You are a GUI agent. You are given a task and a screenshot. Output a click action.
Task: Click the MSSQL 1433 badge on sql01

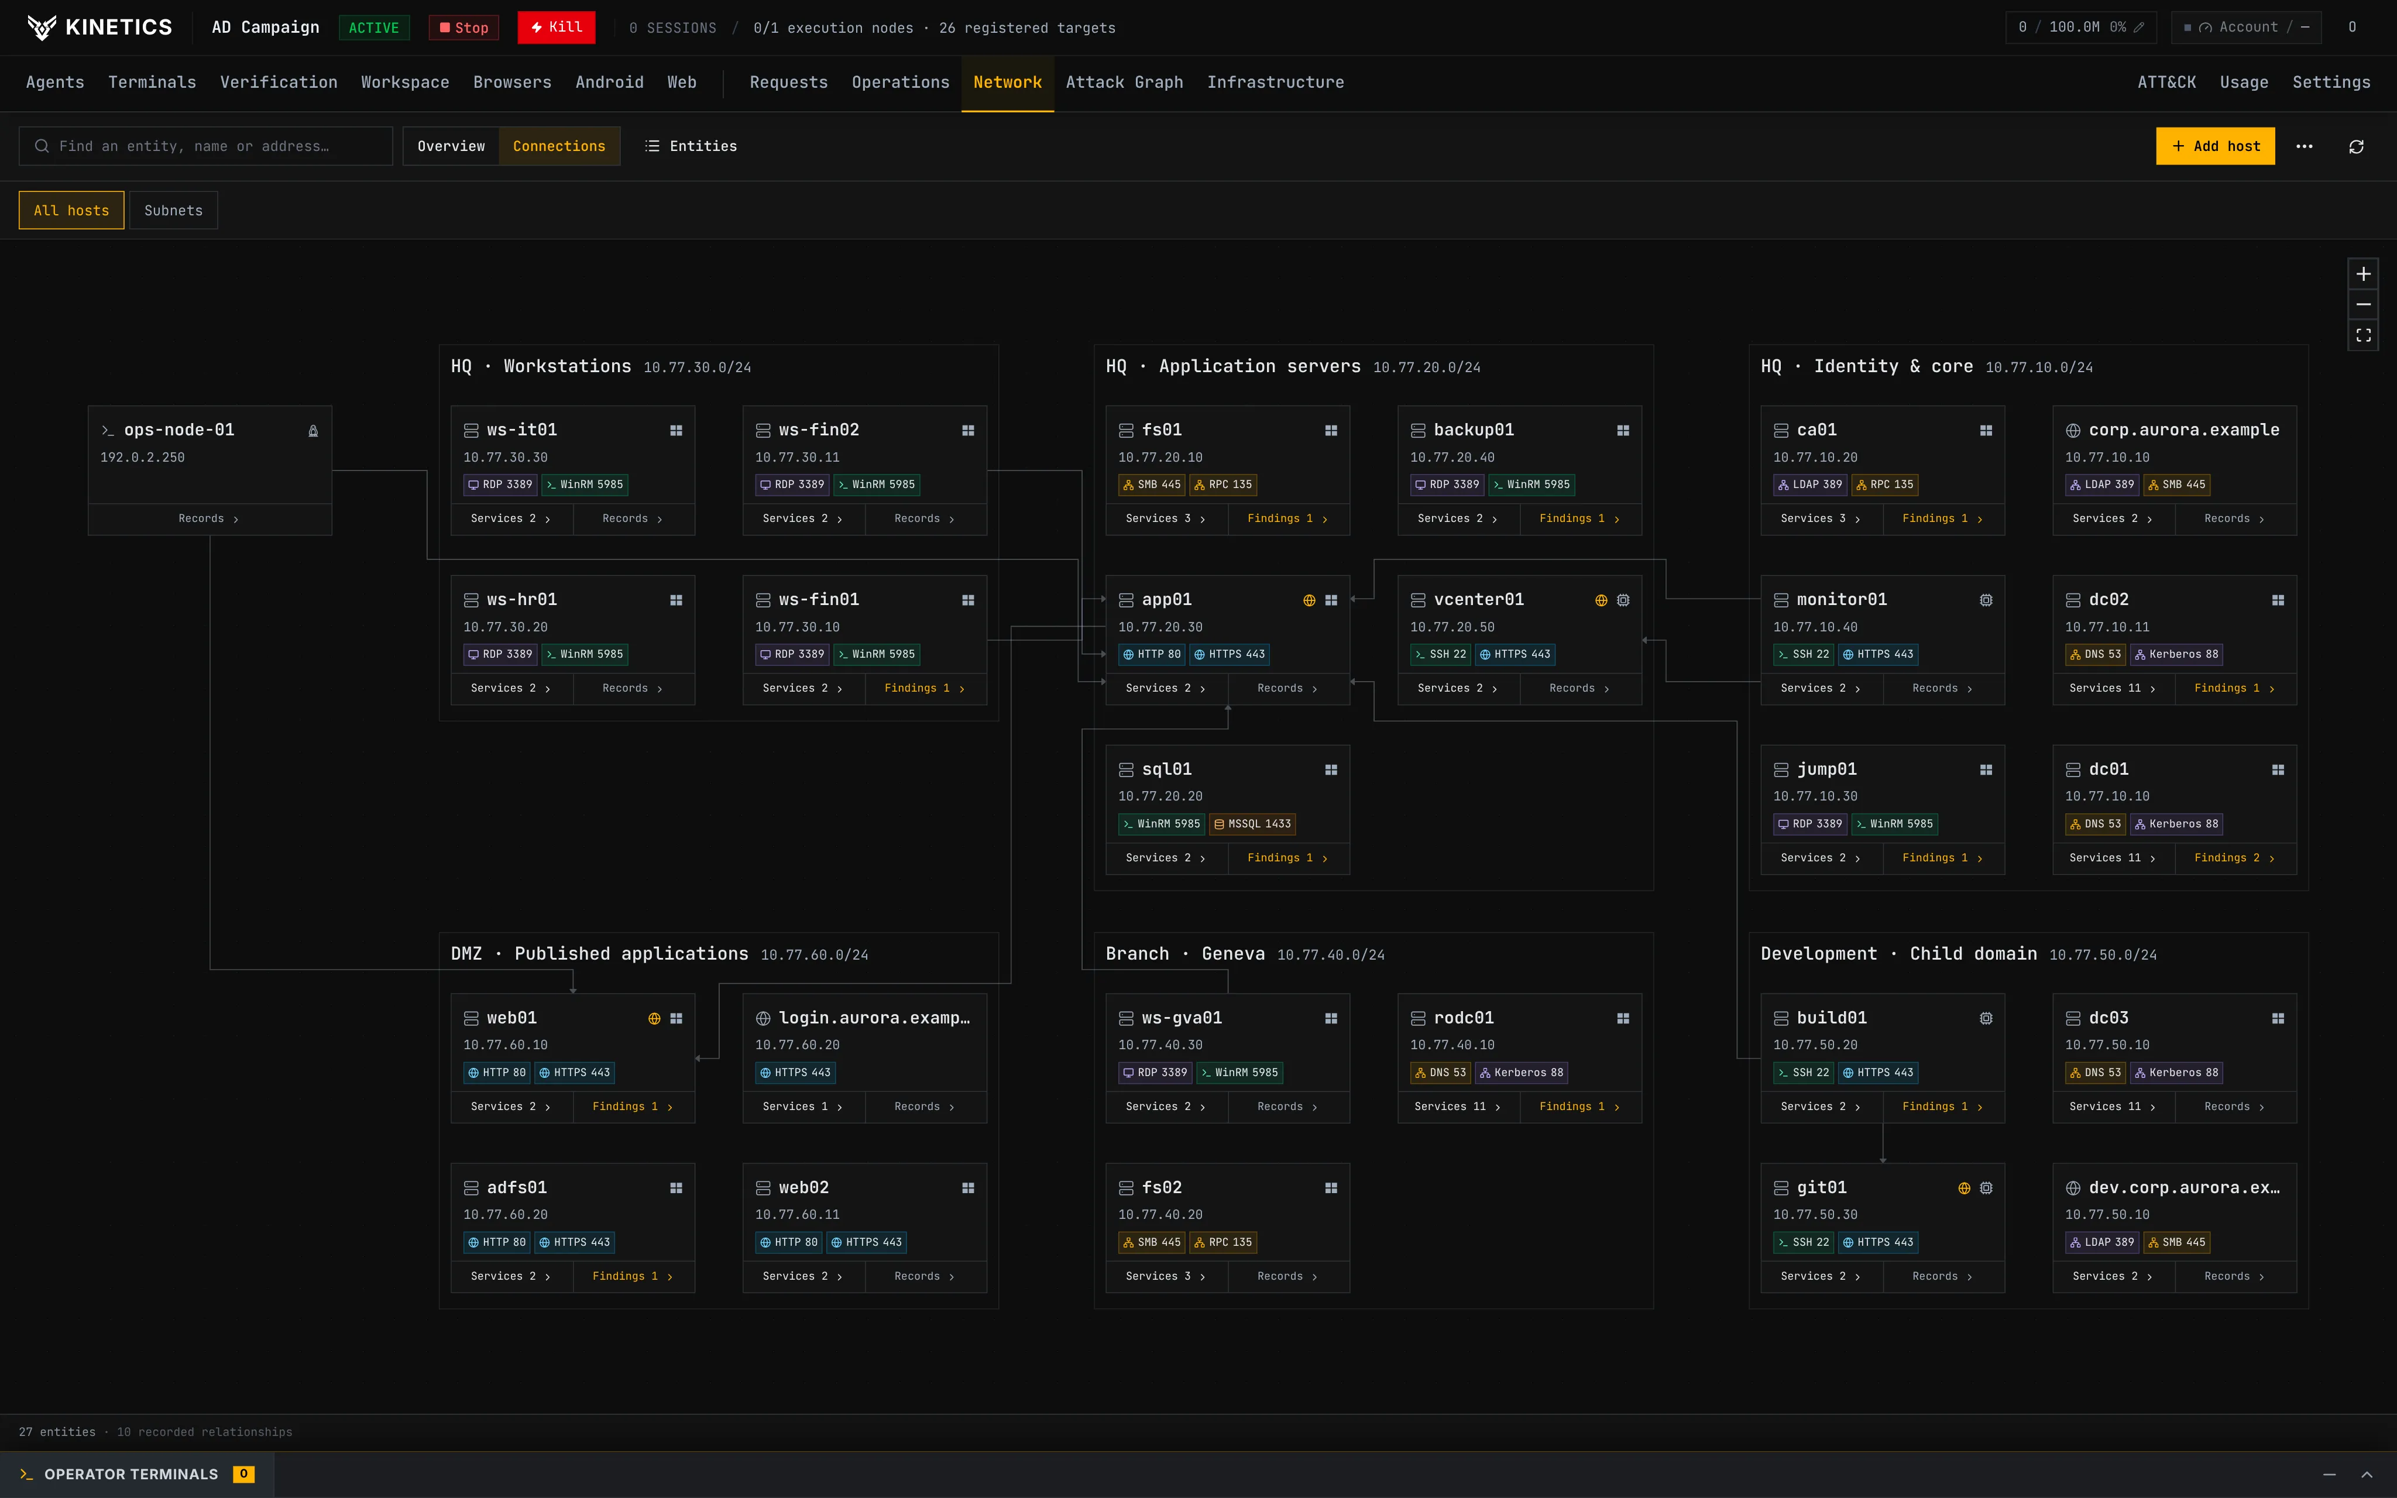(1253, 824)
